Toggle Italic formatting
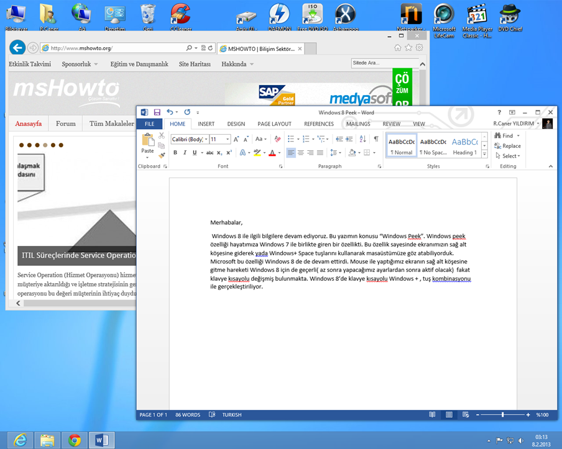 tap(185, 153)
